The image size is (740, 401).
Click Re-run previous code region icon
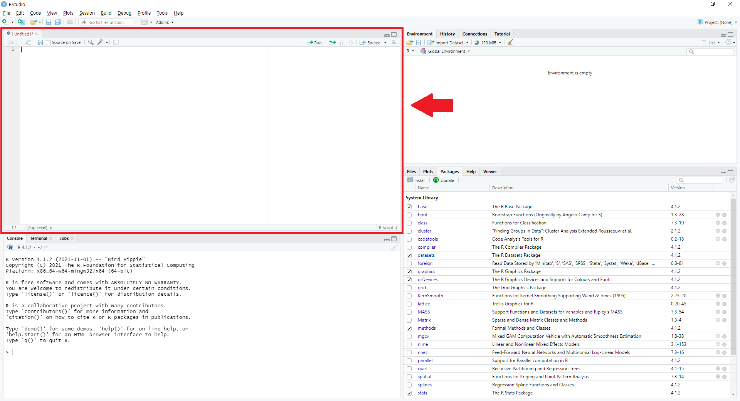click(332, 42)
